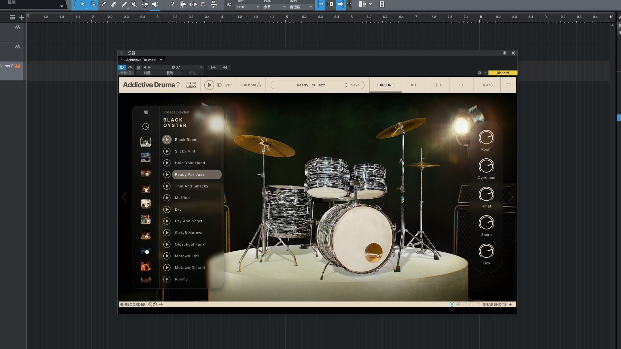Open the 默认 preset dropdown

(178, 67)
